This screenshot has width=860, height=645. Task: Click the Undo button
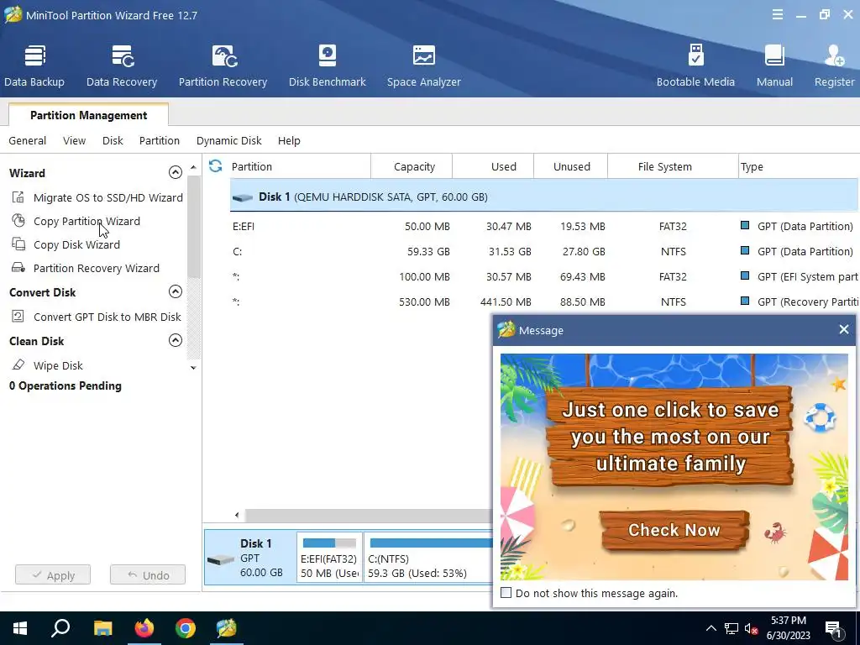coord(148,574)
